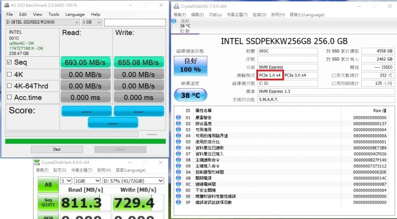Open the 1 GB test size dropdown

92,22
